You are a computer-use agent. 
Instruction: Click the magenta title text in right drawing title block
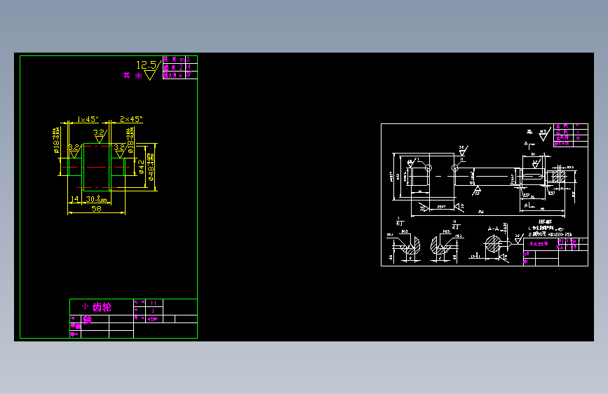click(x=539, y=244)
